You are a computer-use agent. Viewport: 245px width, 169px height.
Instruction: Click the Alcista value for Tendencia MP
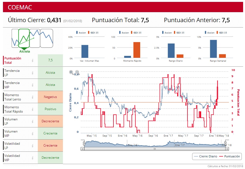click(x=50, y=85)
